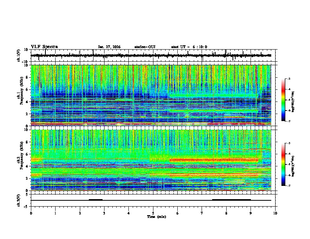The height and width of the screenshot is (239, 310).
Task: Click the "VLF Spectra" plot title
Action: 44,47
